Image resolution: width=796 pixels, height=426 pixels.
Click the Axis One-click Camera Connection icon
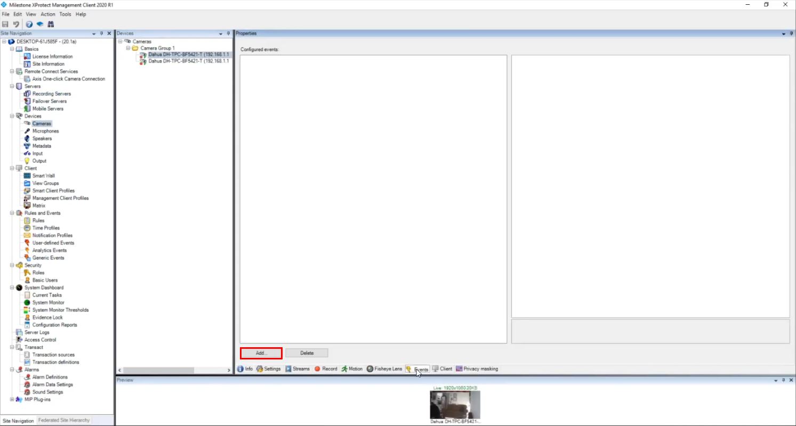tap(28, 79)
